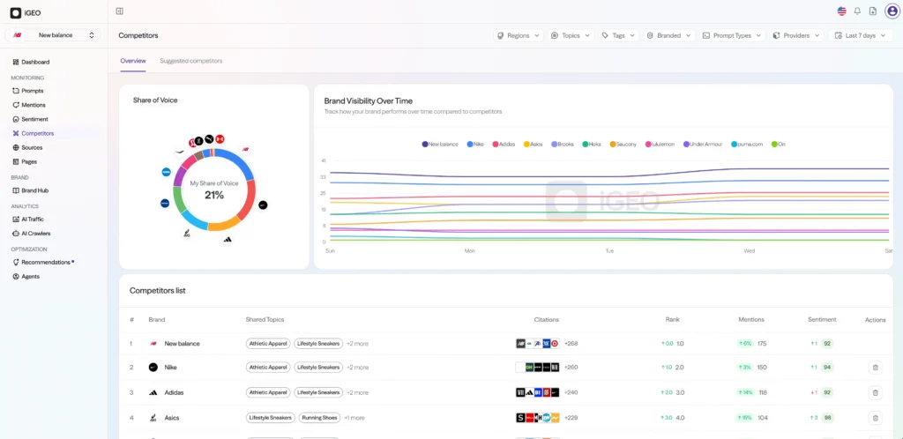
Task: Click the red donut chart segment
Action: point(247,201)
